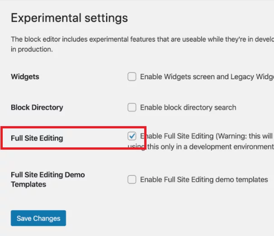274x236 pixels.
Task: Click the highlighted Full Site Editing heading
Action: pyautogui.click(x=37, y=138)
